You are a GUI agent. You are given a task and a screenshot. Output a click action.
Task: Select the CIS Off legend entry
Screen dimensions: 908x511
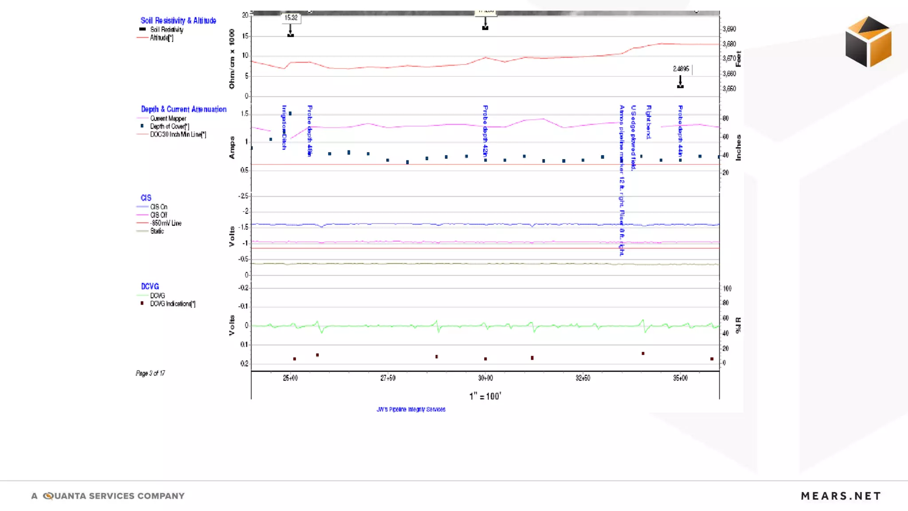coord(158,215)
